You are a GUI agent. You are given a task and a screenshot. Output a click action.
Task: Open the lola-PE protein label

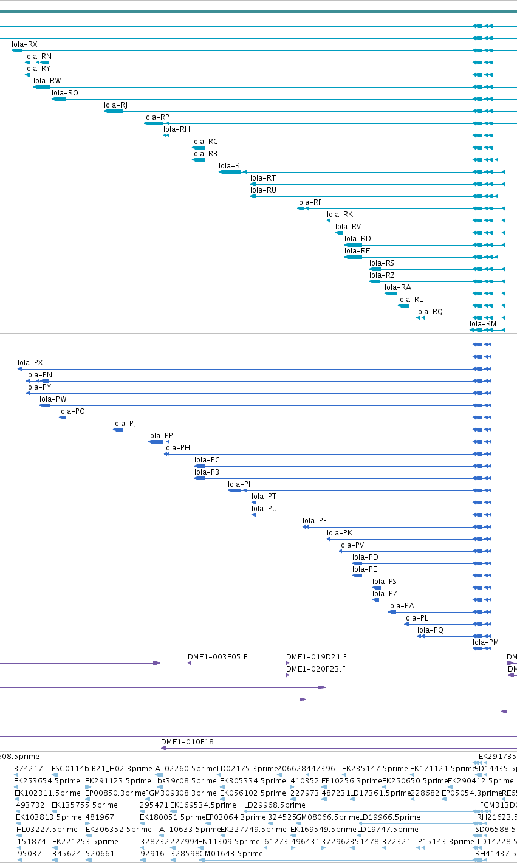tap(365, 569)
